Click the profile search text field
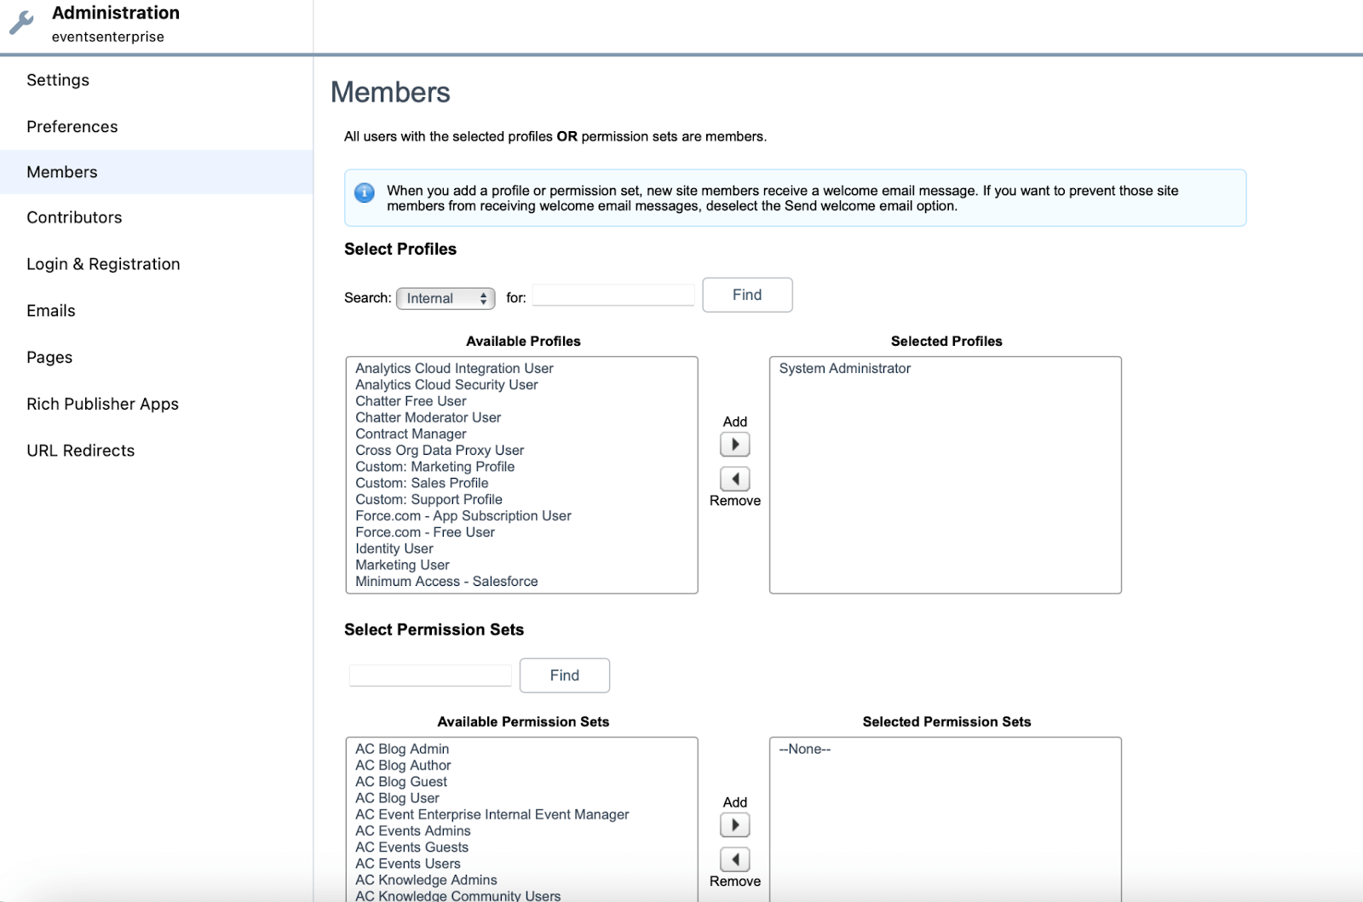Image resolution: width=1363 pixels, height=902 pixels. [x=612, y=295]
